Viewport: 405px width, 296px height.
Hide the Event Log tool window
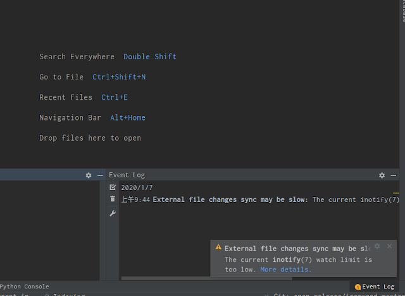click(x=394, y=175)
